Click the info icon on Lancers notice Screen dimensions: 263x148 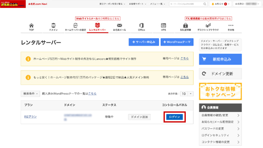pos(28,59)
